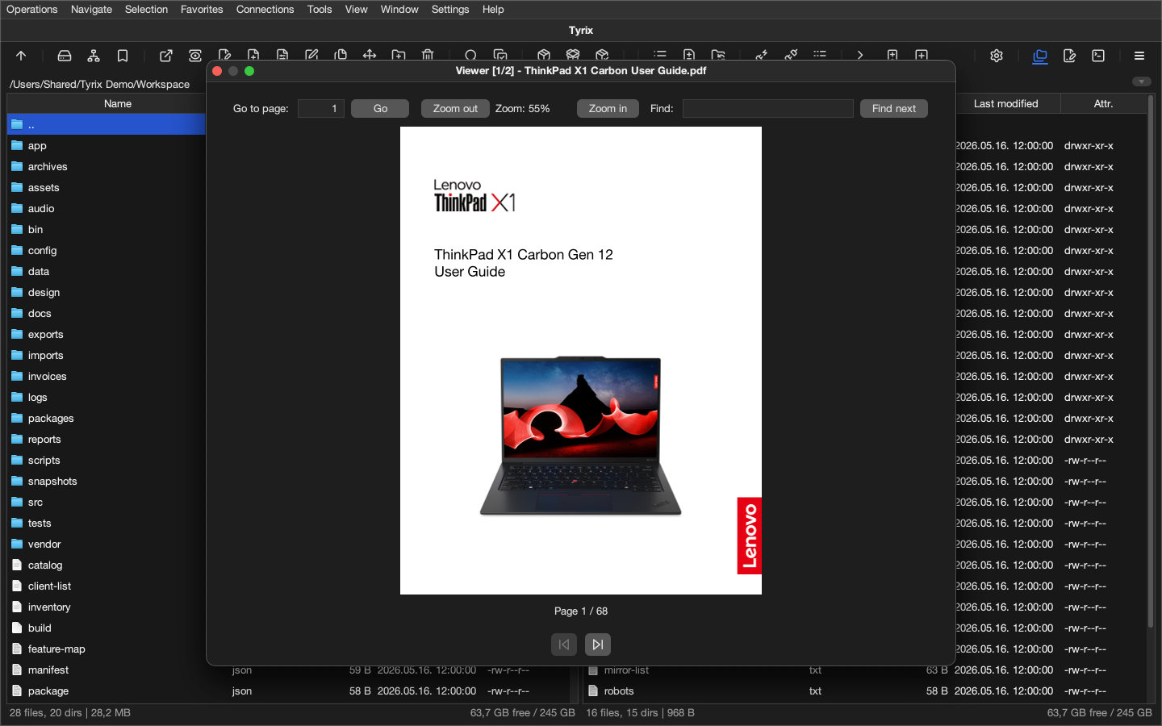This screenshot has width=1162, height=726.
Task: Click the Find text field
Action: click(x=767, y=108)
